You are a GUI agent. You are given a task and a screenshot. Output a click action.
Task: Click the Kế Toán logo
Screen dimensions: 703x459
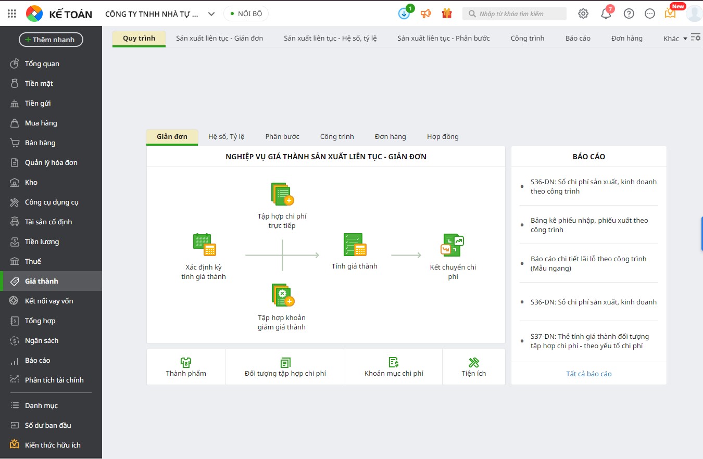point(59,14)
